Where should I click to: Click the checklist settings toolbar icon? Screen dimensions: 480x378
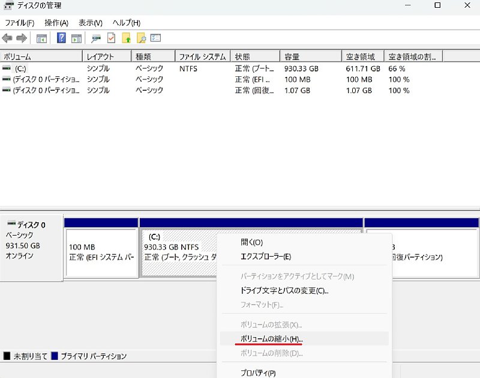pos(155,38)
